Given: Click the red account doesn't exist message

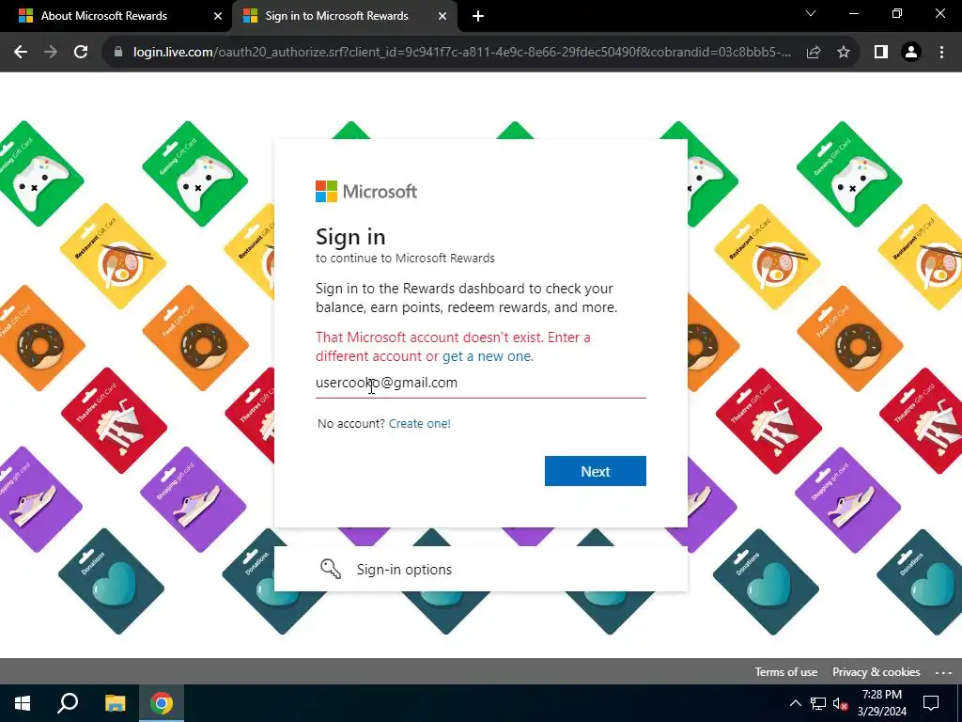Looking at the screenshot, I should [453, 347].
